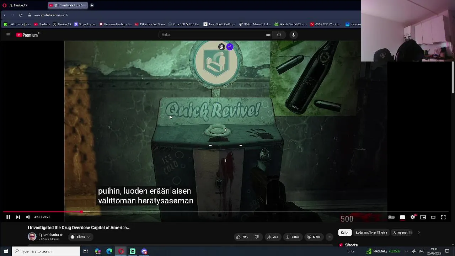
Task: Open Tyler Oliveira channel avatar
Action: (32, 236)
